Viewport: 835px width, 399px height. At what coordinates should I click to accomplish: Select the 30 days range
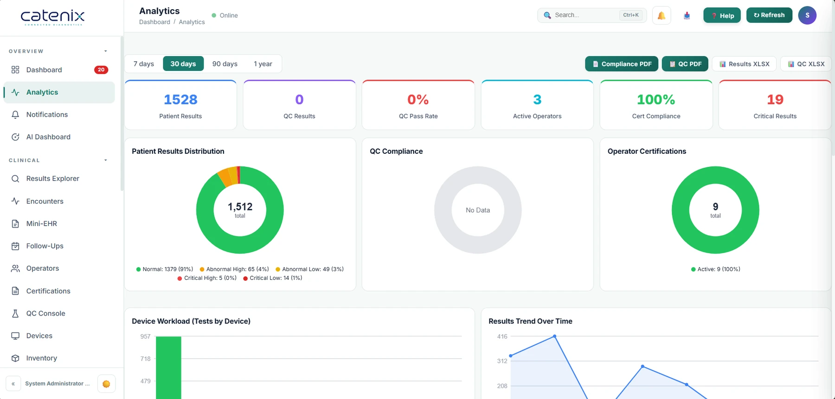tap(183, 63)
